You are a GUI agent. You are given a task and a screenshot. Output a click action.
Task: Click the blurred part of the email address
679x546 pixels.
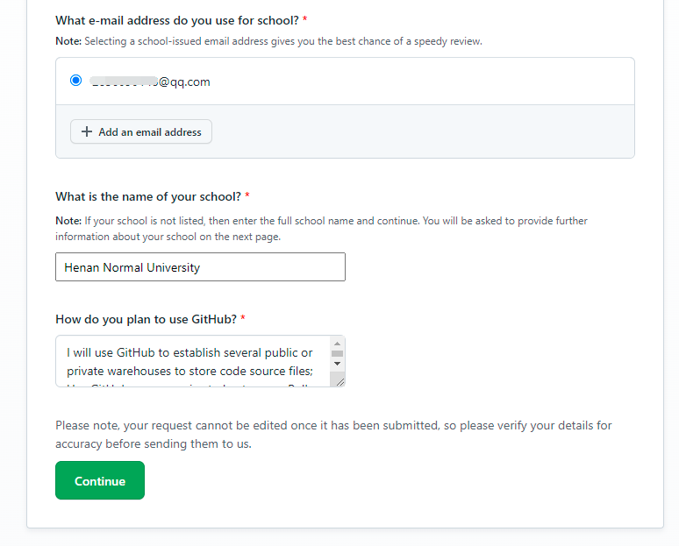pos(123,82)
